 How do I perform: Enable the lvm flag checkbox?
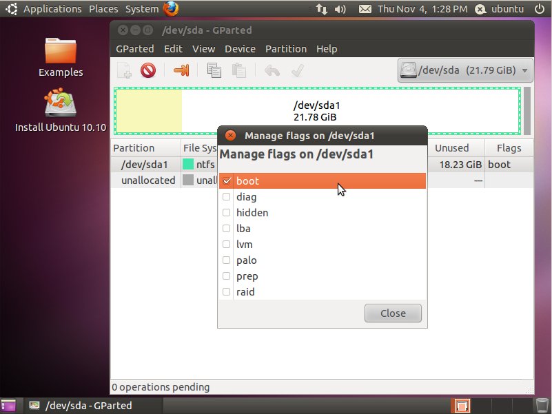tap(226, 245)
